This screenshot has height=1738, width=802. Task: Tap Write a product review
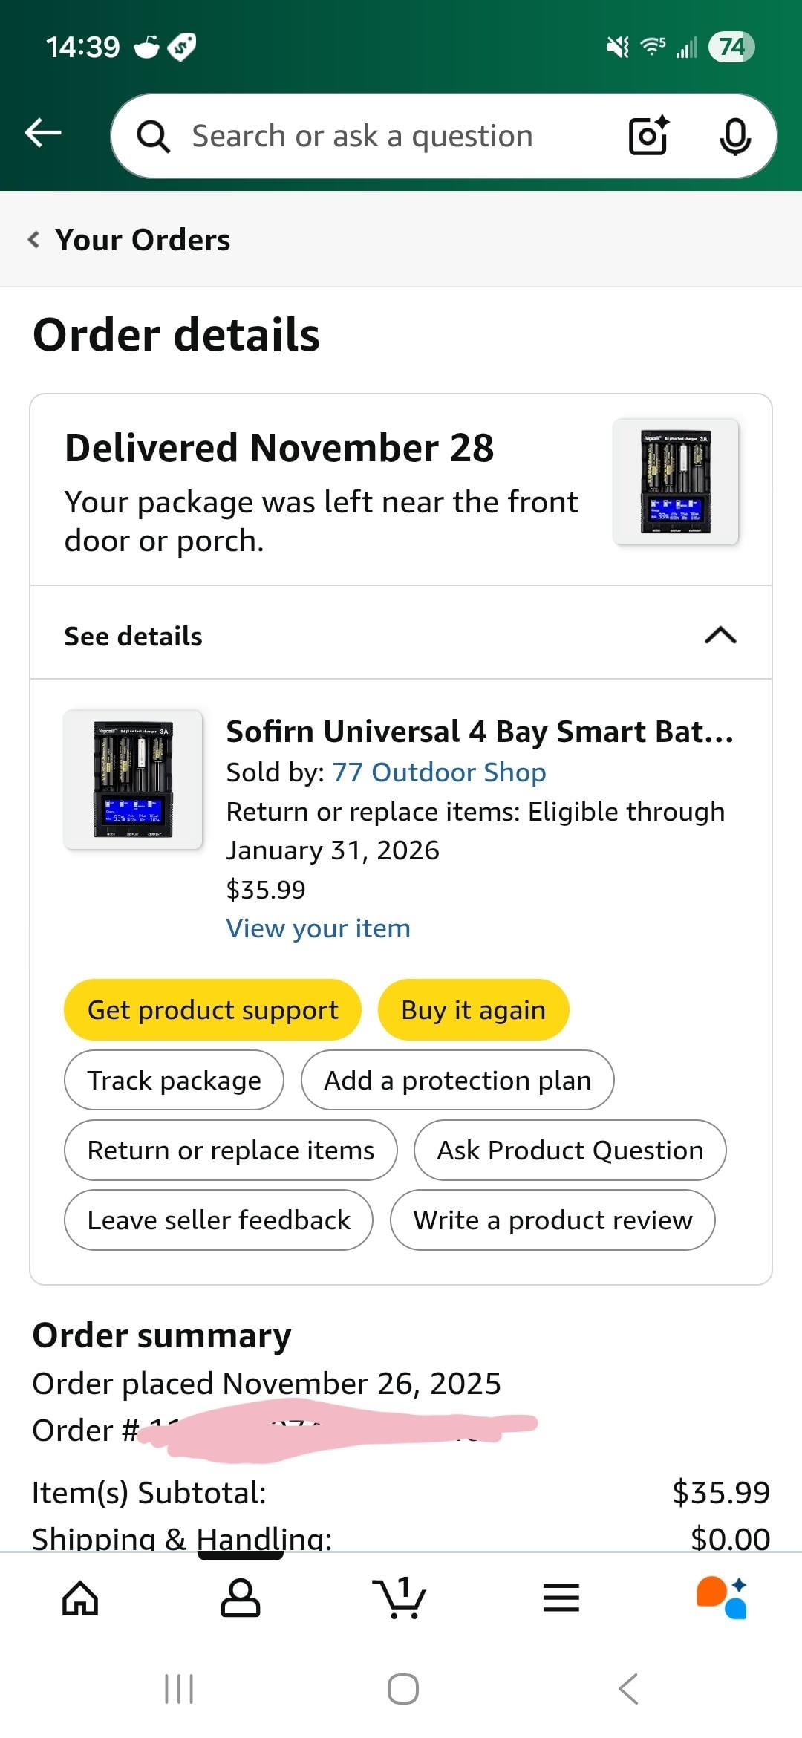click(x=552, y=1220)
